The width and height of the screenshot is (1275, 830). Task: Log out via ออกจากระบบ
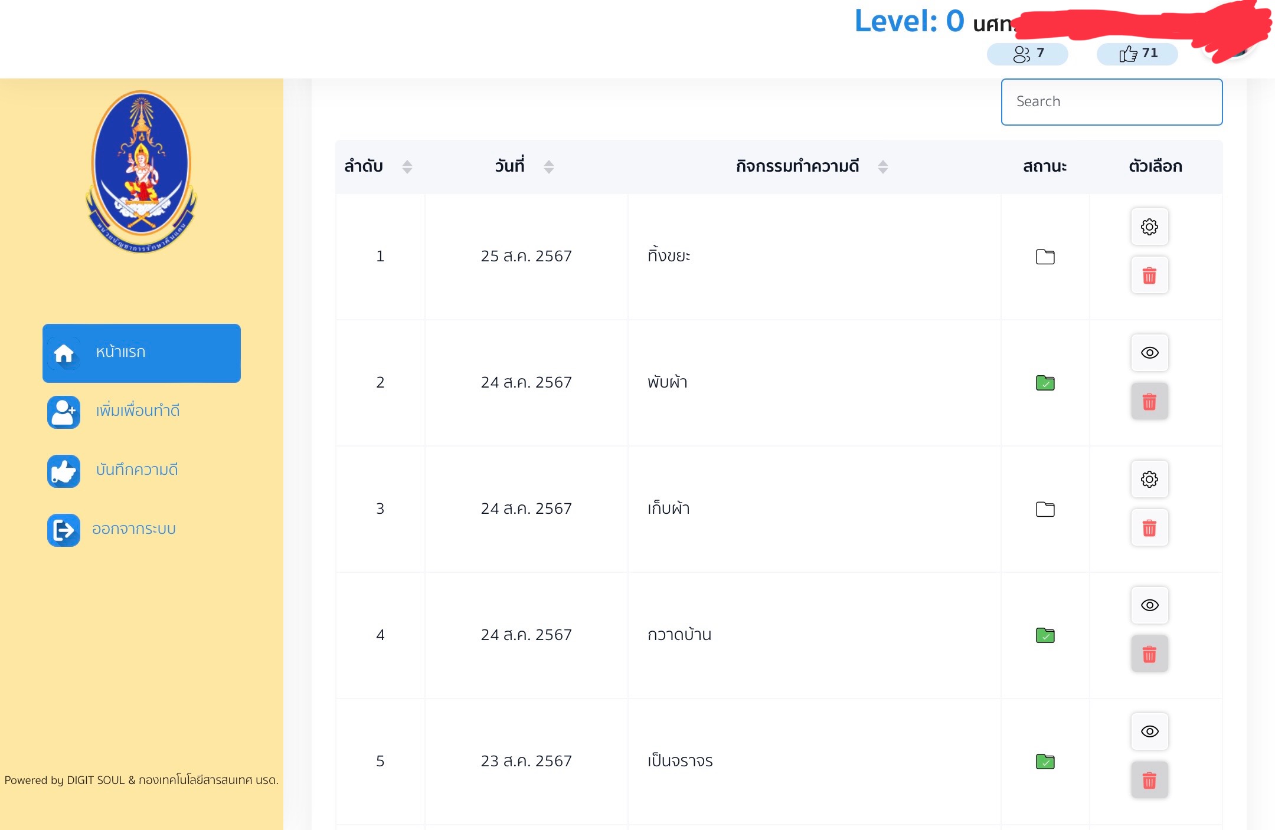point(133,529)
